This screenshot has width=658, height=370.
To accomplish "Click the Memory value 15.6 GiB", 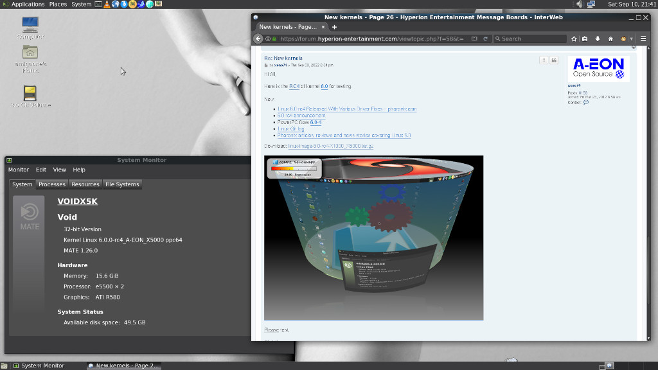I will (107, 276).
